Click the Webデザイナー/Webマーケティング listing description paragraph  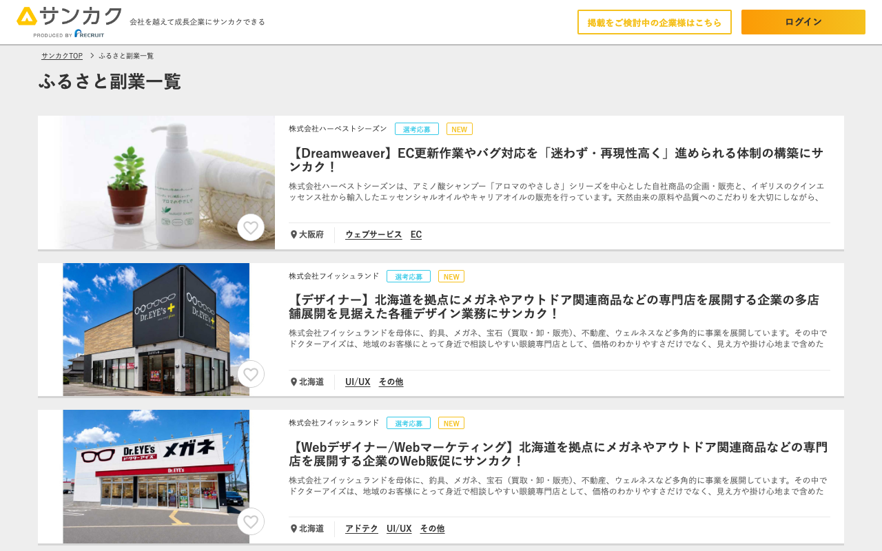pos(557,486)
